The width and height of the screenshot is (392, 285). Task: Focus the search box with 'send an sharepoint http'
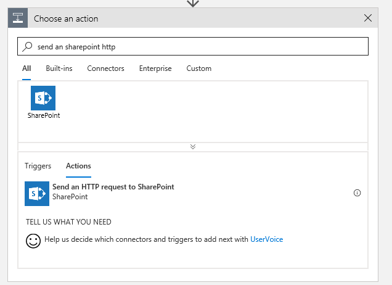[x=197, y=46]
